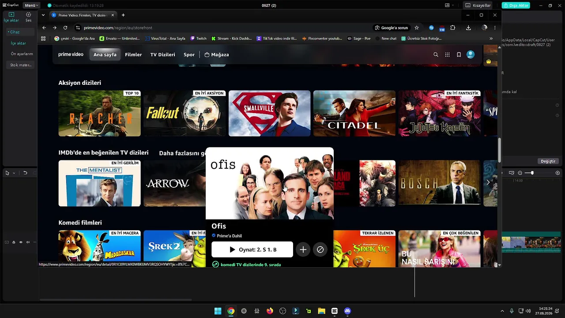Play Ofis with Oynat: 2. S 1. B
Screen dimensions: 565x318
(x=252, y=250)
